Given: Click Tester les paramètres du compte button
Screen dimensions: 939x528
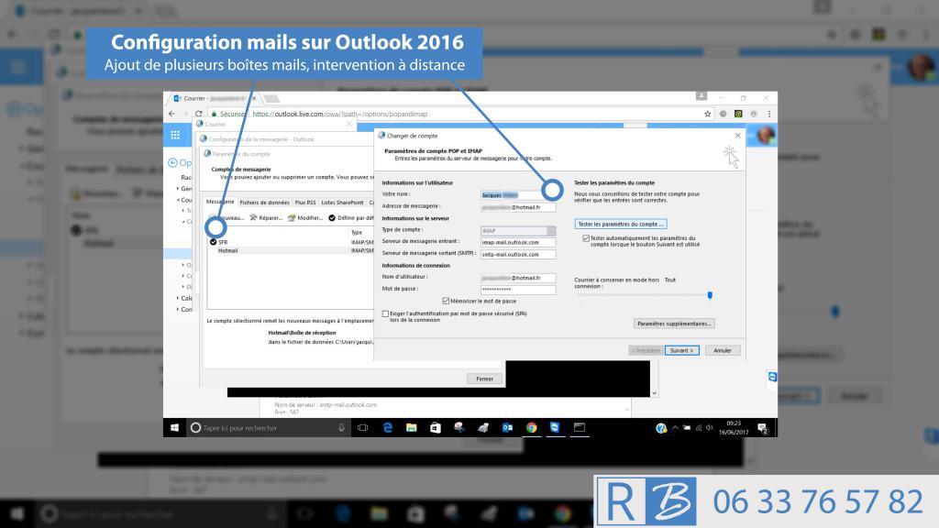Looking at the screenshot, I should tap(621, 224).
